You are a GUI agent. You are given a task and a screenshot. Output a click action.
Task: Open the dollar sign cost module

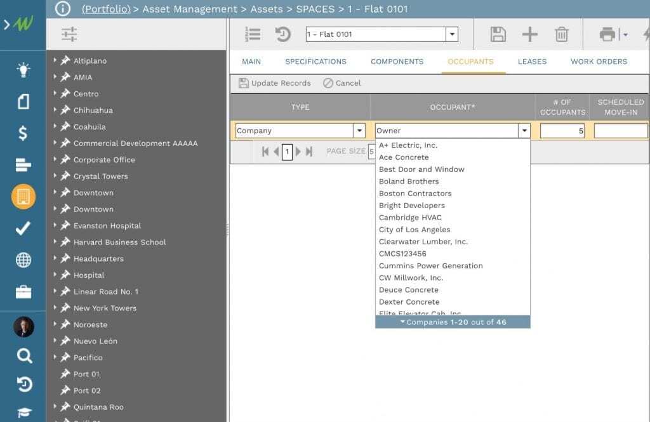point(23,133)
